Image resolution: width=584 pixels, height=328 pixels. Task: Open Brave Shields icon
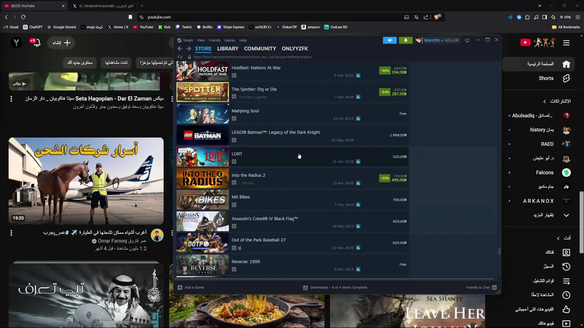(437, 17)
